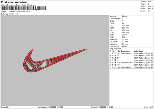Select the red swatch in the 1878-stitch row
154x109 pixels.
115,65
